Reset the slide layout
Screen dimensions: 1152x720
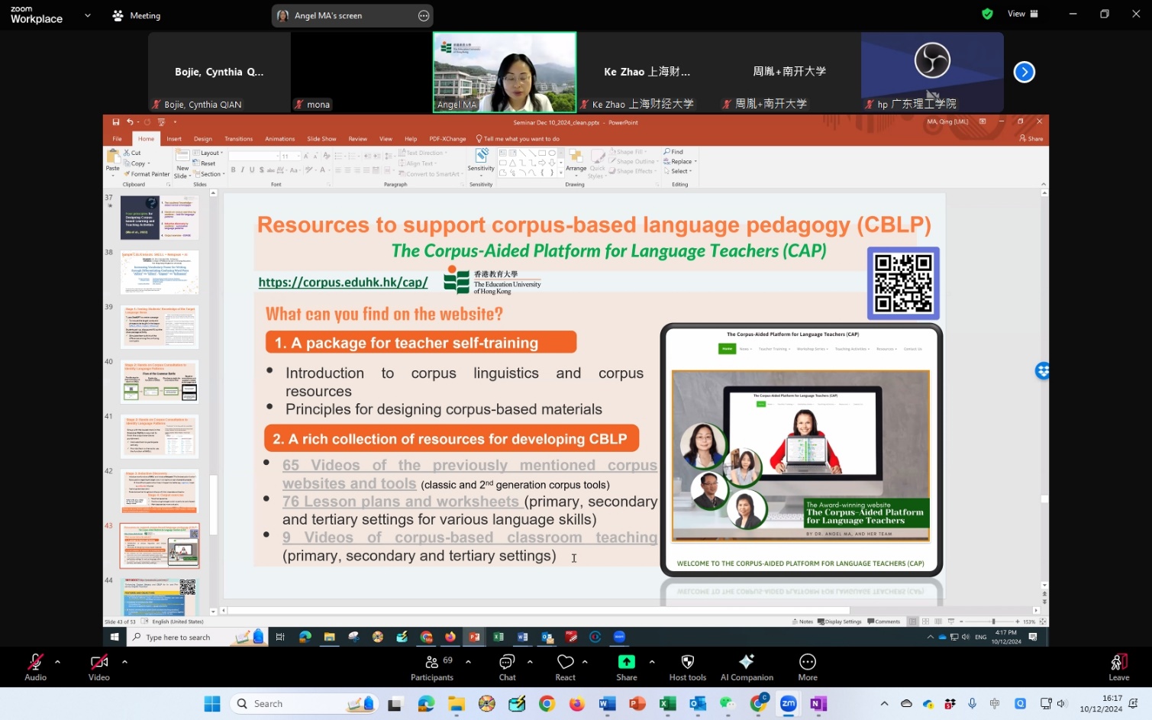coord(205,163)
